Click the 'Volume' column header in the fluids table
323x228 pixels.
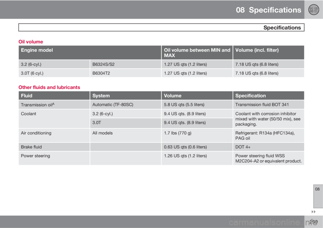(197, 96)
